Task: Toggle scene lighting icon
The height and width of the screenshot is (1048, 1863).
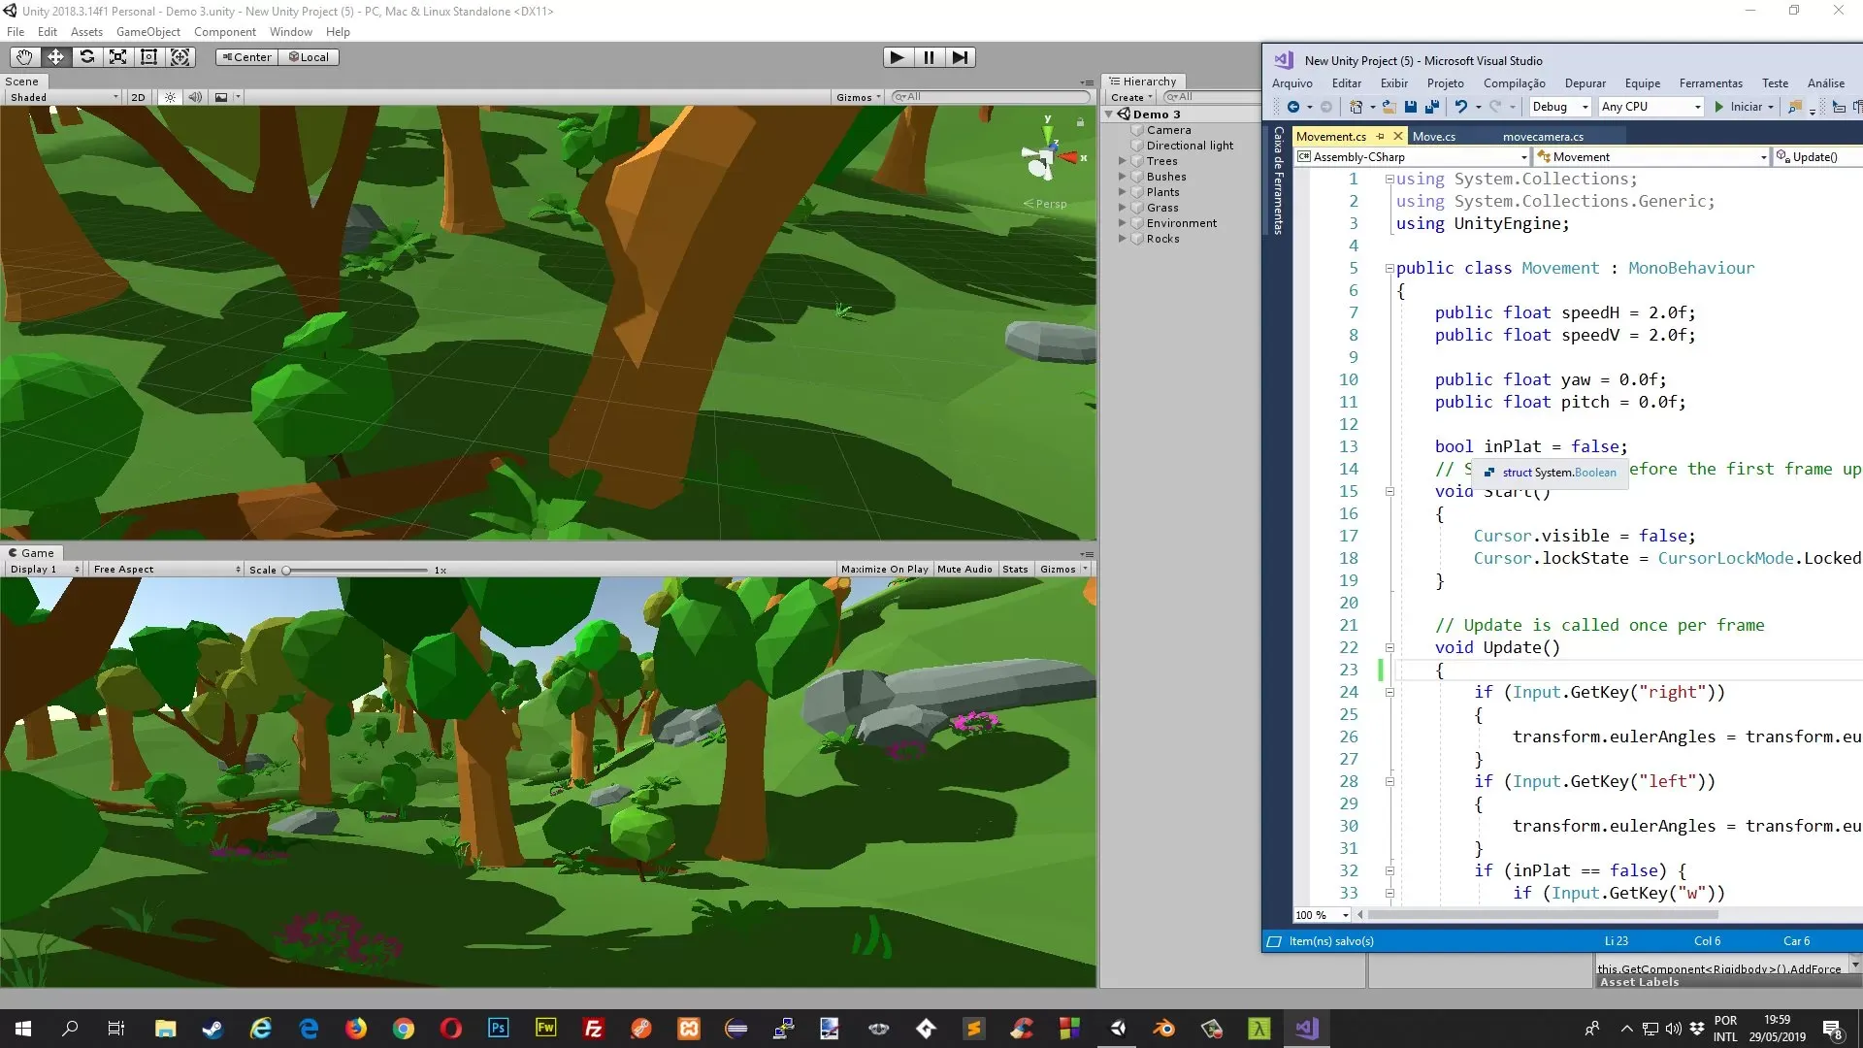Action: click(x=170, y=97)
